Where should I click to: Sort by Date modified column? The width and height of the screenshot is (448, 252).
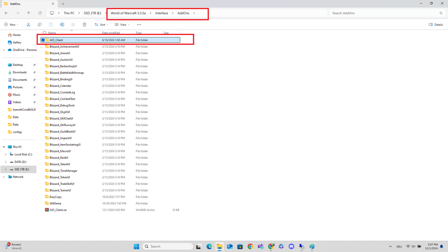coord(111,33)
